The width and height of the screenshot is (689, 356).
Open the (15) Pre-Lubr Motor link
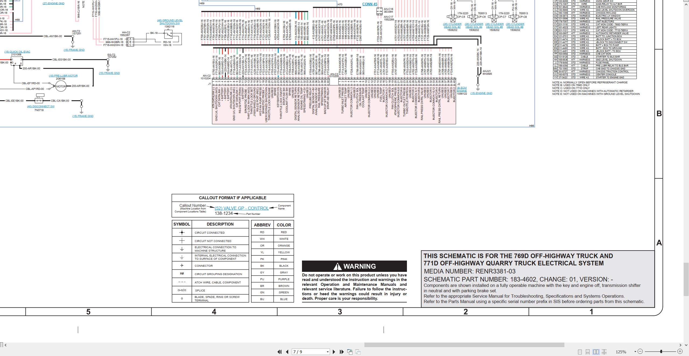[63, 76]
